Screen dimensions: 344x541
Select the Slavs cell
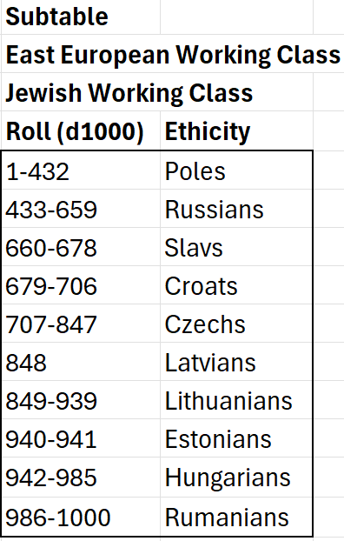tap(236, 247)
